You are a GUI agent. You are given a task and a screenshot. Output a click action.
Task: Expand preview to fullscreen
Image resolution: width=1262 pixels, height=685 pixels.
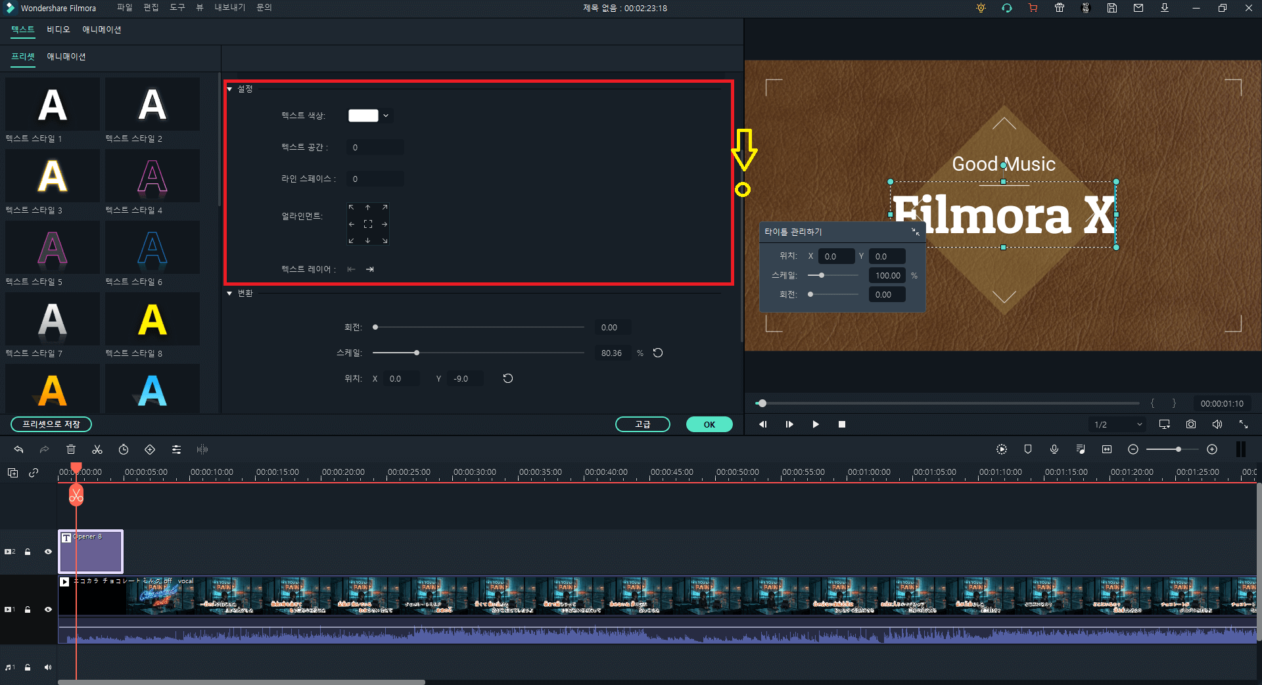[1244, 424]
